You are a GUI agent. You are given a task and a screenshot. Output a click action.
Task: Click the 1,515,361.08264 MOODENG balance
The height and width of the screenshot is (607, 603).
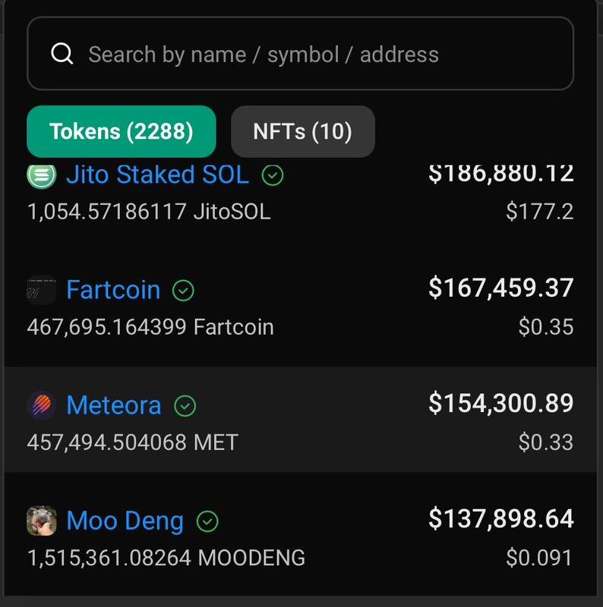pyautogui.click(x=166, y=558)
